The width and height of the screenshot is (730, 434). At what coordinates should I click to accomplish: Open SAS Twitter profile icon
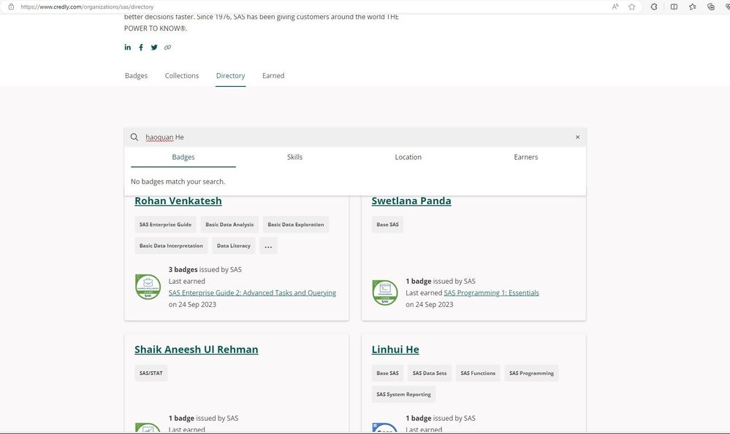[154, 47]
